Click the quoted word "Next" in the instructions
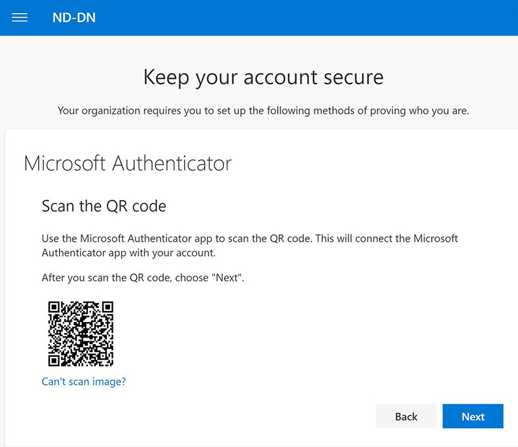The height and width of the screenshot is (447, 518). pos(230,277)
